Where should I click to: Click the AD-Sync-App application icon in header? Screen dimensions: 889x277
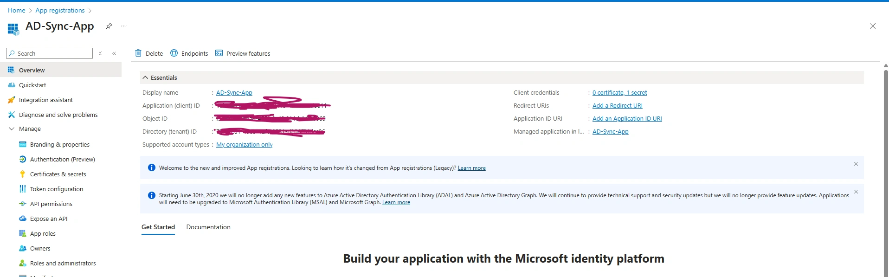pyautogui.click(x=13, y=29)
